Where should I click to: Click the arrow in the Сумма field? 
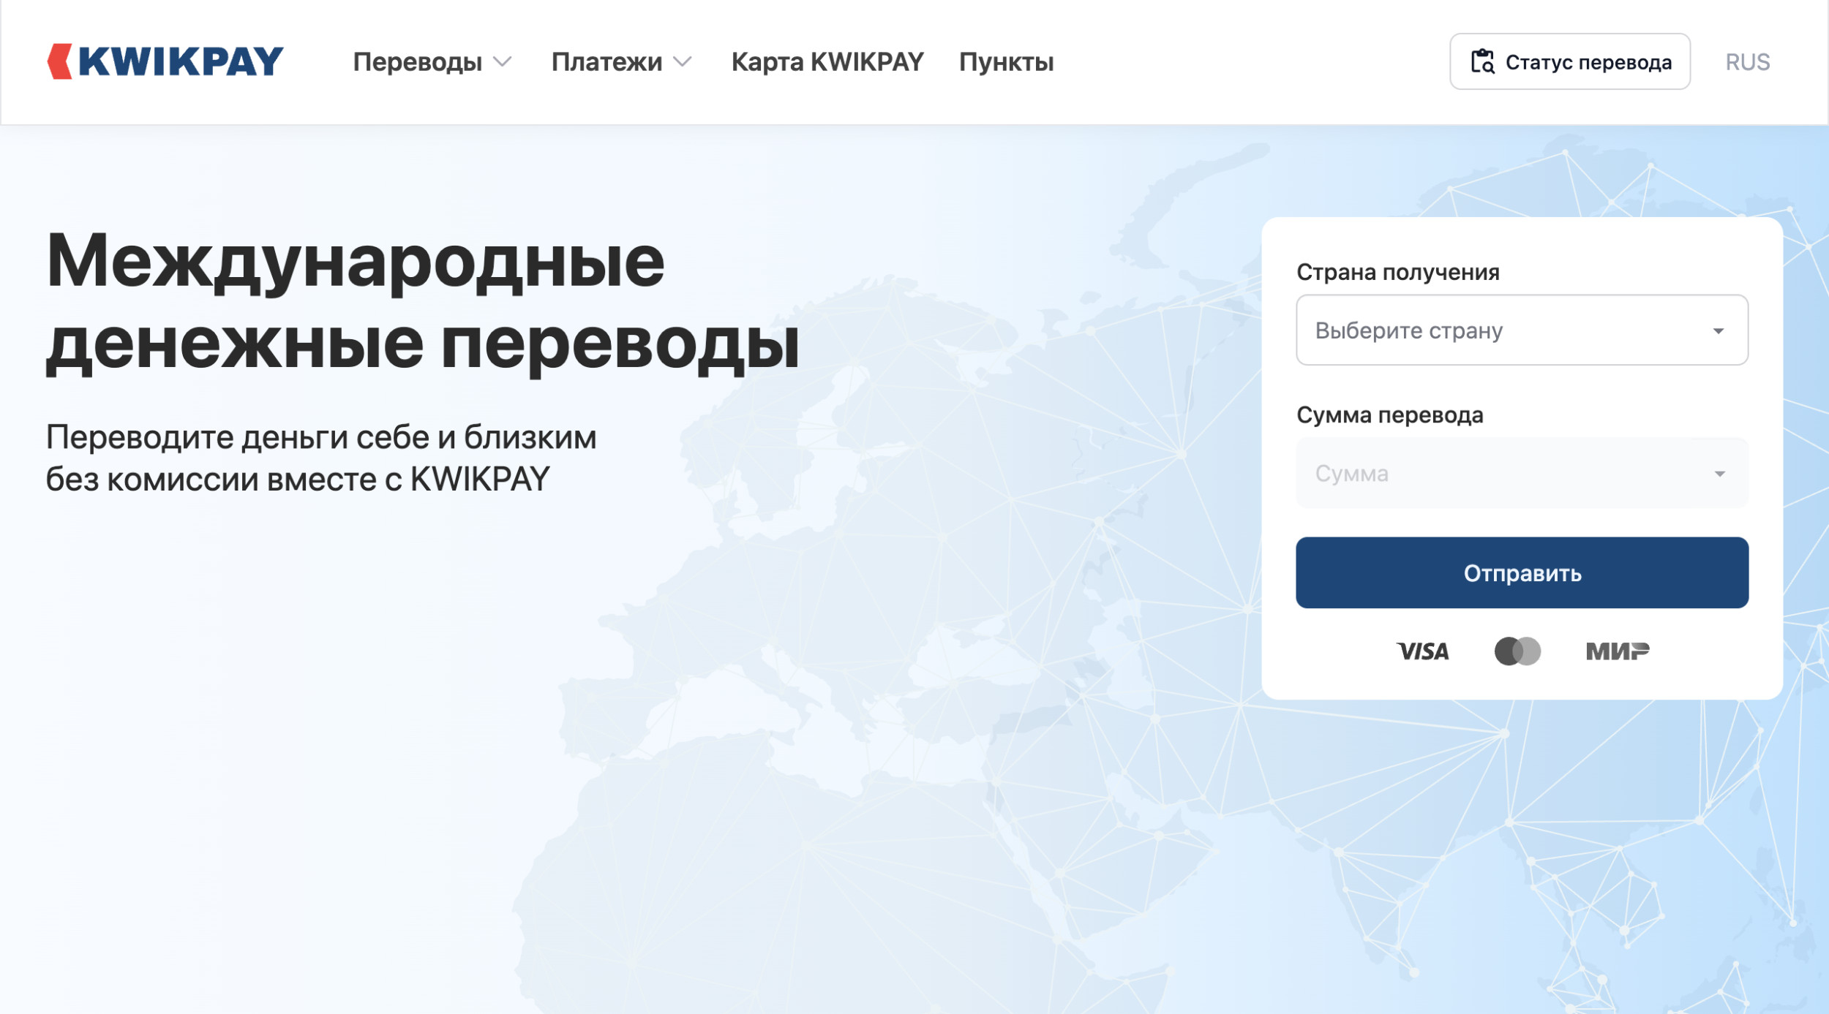pos(1720,474)
